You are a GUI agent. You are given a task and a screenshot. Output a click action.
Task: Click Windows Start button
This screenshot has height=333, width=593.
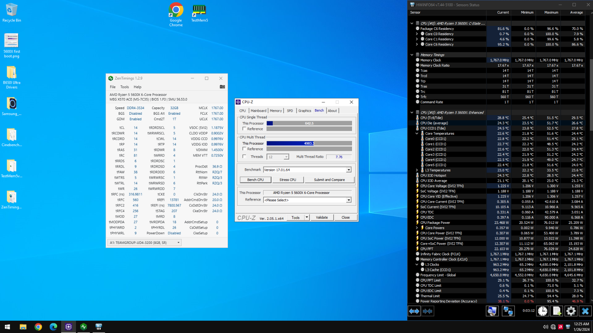click(7, 327)
